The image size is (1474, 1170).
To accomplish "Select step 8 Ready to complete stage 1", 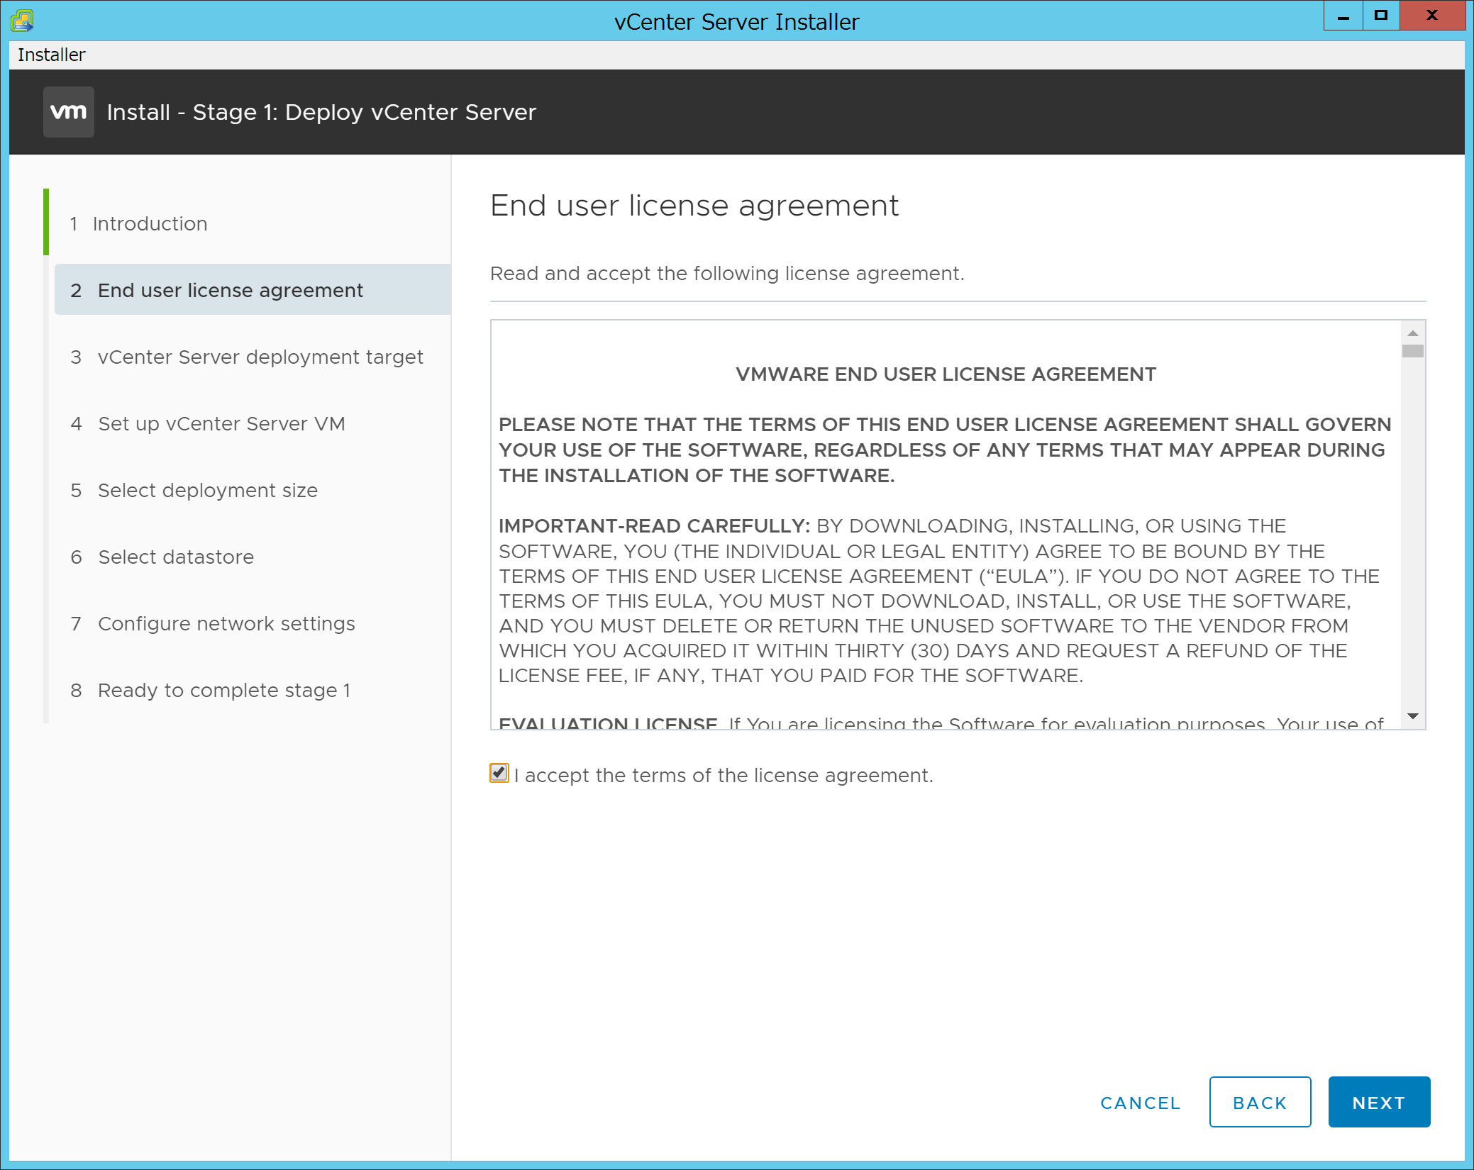I will [211, 690].
